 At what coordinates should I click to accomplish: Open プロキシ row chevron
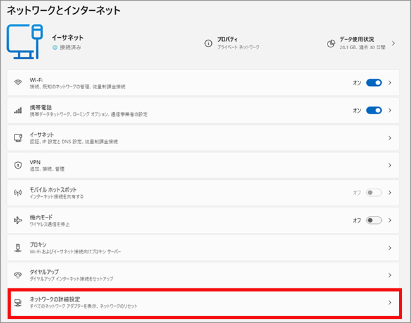point(390,248)
